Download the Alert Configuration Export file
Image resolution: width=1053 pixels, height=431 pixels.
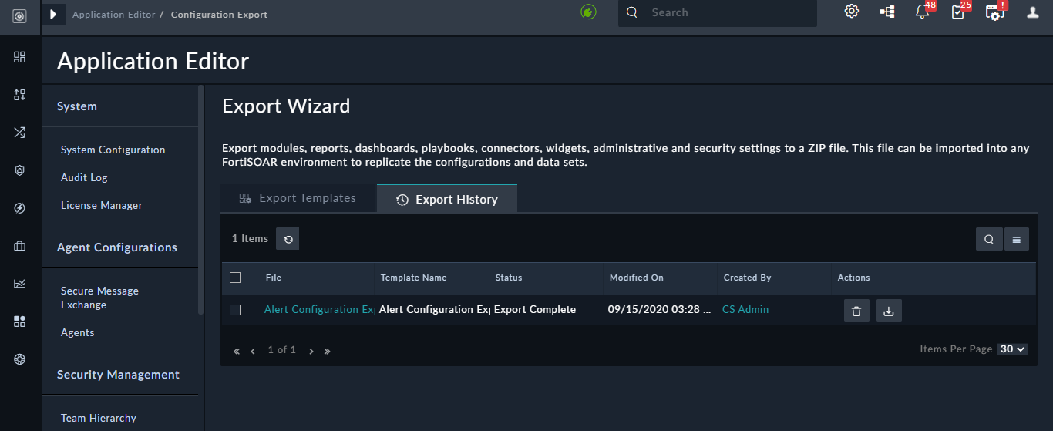click(x=889, y=311)
